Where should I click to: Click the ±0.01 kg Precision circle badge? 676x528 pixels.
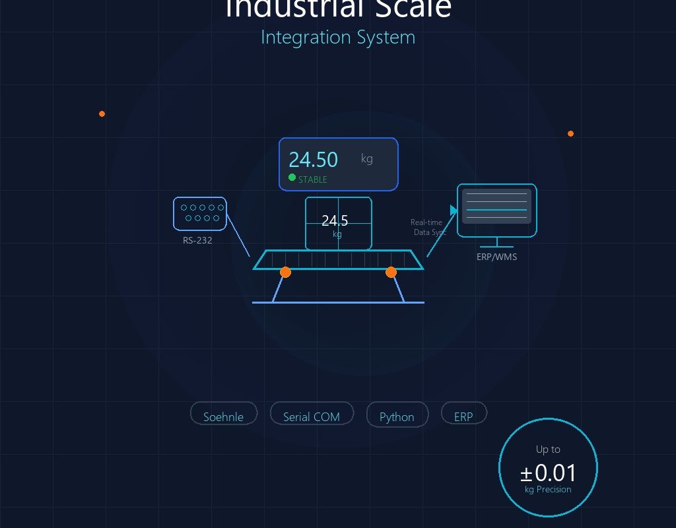coord(547,468)
